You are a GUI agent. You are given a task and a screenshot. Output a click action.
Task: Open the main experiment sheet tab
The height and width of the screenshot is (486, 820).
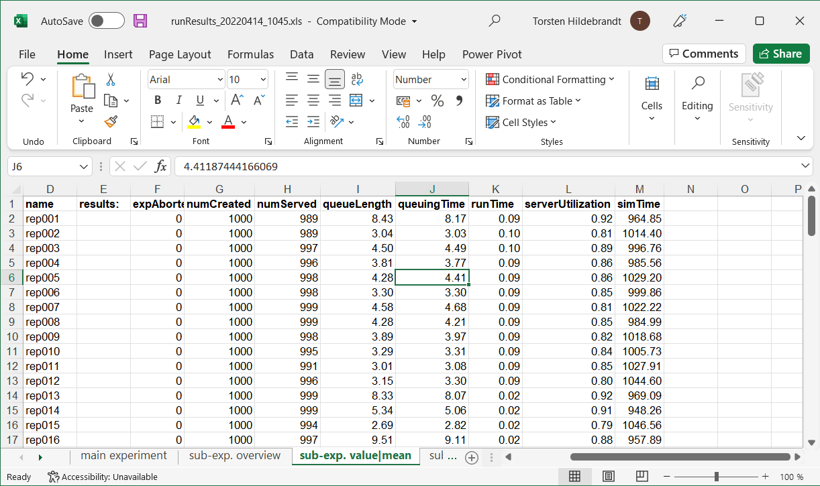click(123, 455)
